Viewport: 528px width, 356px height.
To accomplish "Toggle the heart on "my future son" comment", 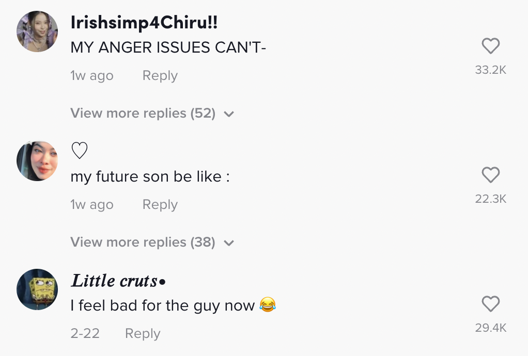I will pyautogui.click(x=490, y=175).
